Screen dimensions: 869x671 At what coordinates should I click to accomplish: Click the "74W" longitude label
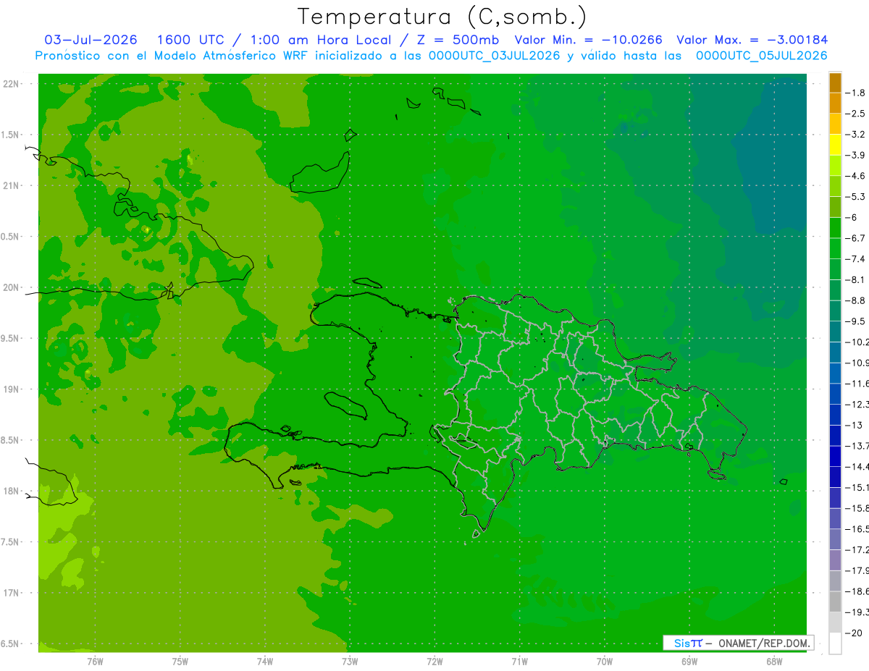[265, 661]
